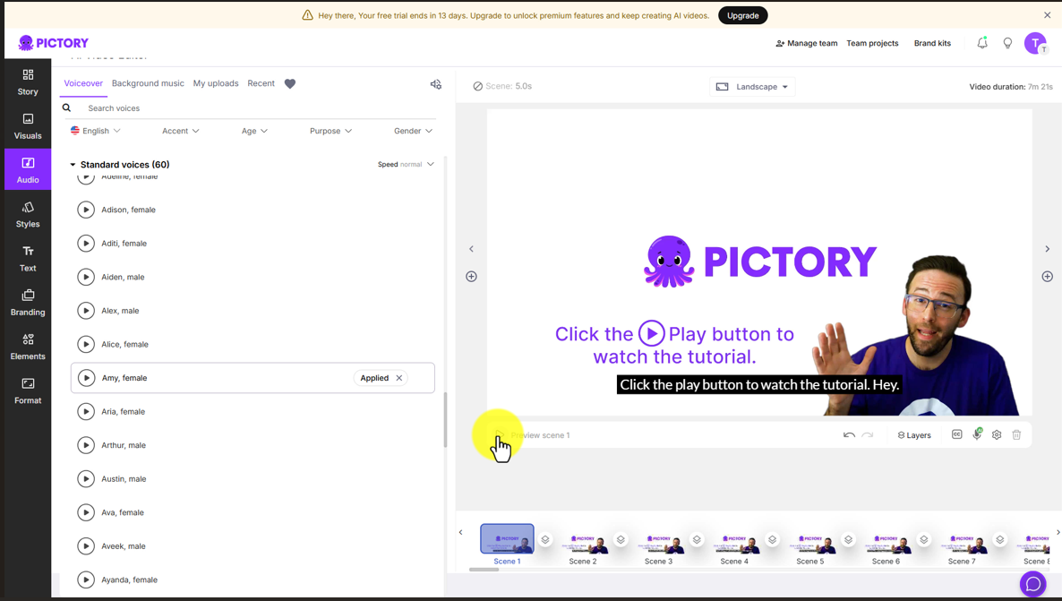The height and width of the screenshot is (601, 1062).
Task: Open the Audio panel in sidebar
Action: click(28, 169)
